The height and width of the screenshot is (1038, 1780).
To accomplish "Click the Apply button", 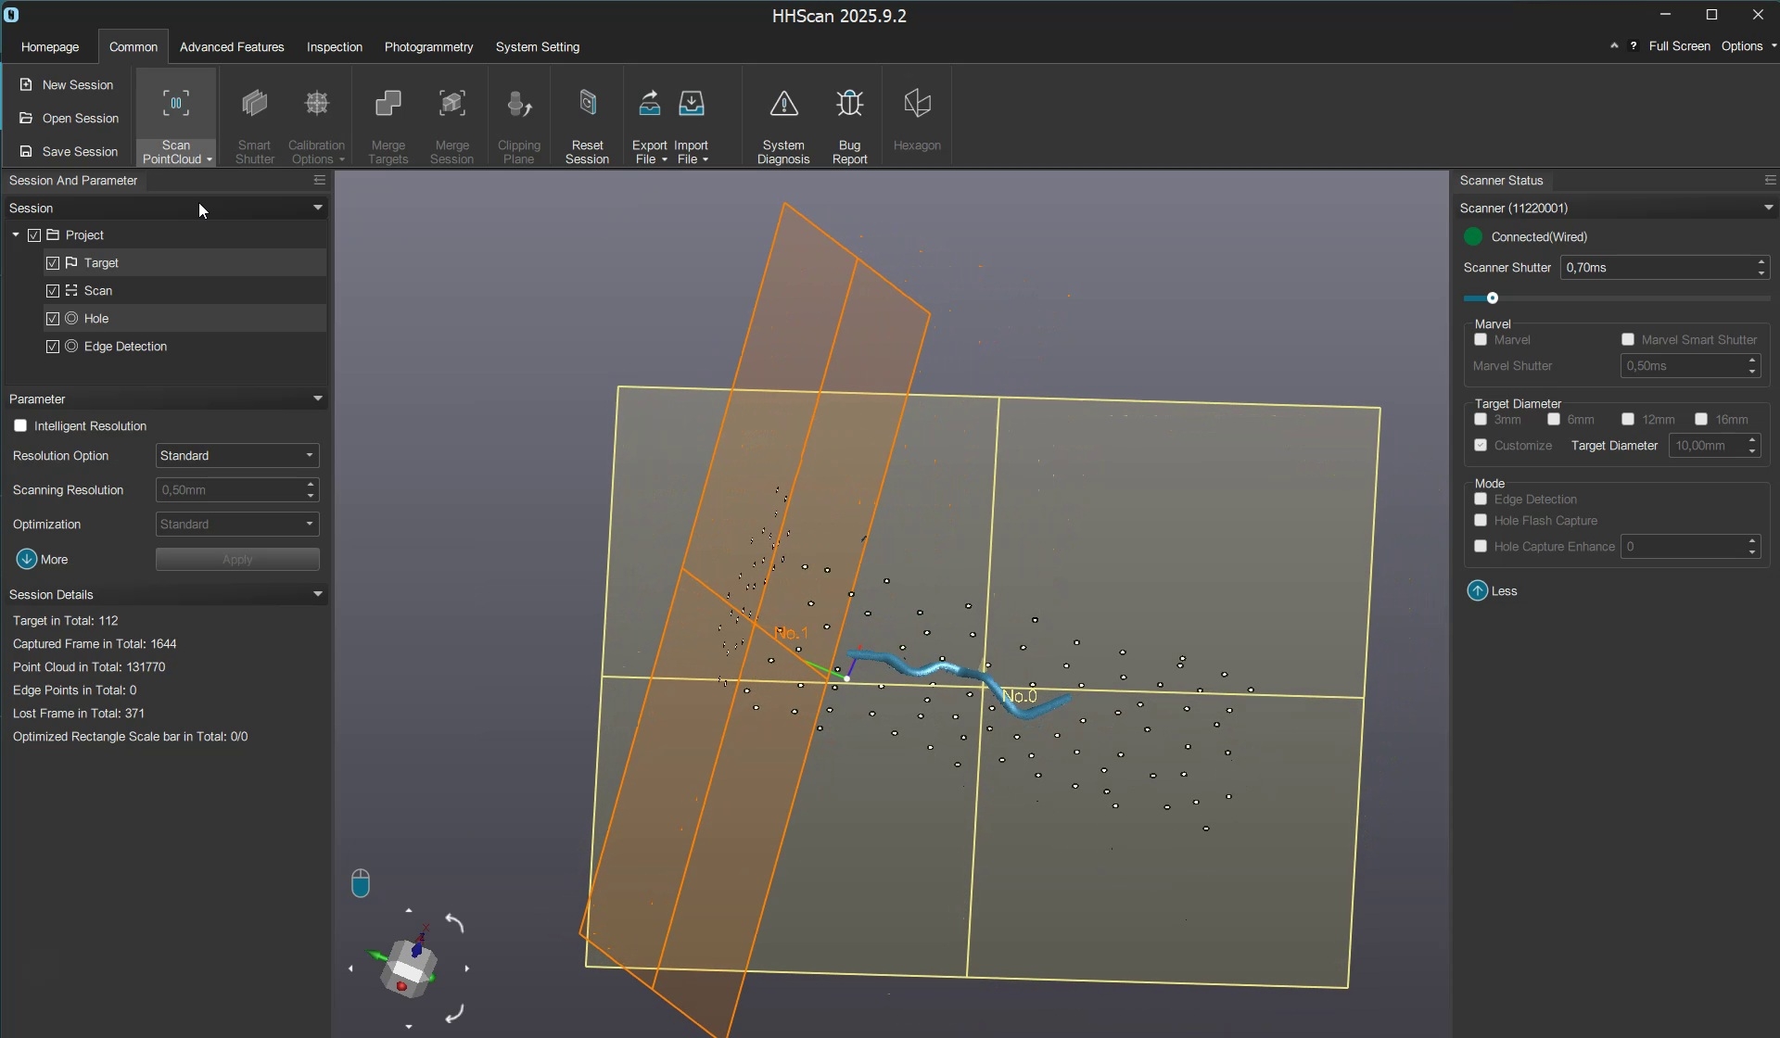I will 237,559.
